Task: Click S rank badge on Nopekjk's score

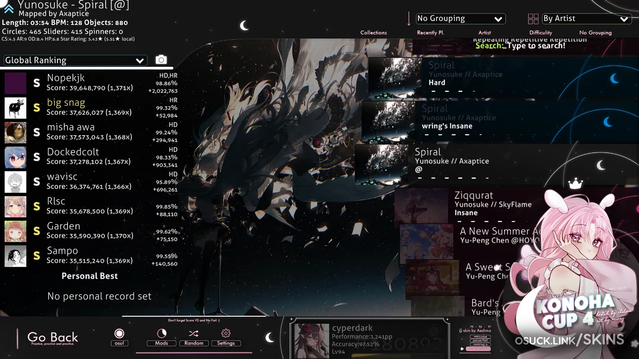Action: (36, 83)
